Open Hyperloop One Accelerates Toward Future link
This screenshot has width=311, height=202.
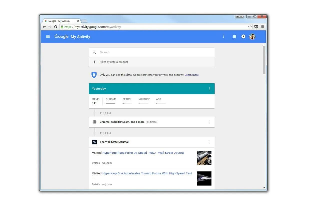point(147,173)
